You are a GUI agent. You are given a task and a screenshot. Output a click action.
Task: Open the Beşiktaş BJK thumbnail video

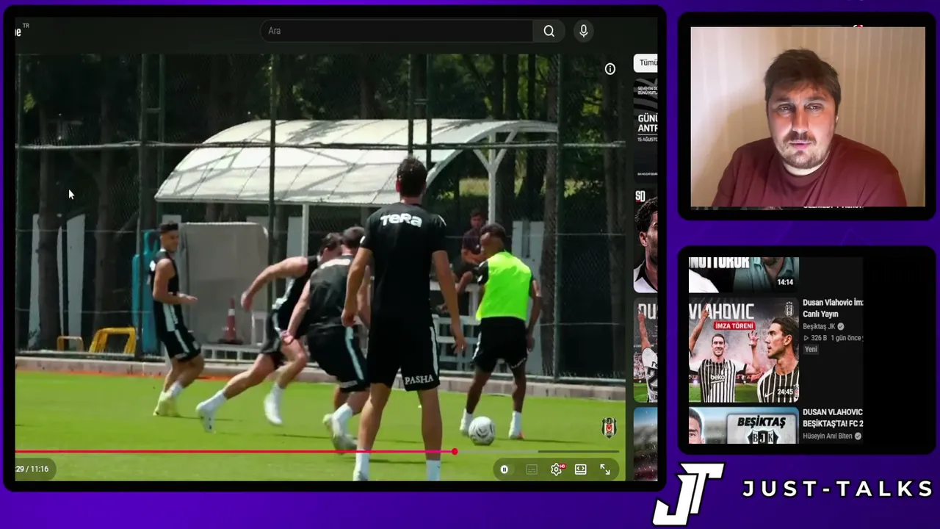pos(743,426)
